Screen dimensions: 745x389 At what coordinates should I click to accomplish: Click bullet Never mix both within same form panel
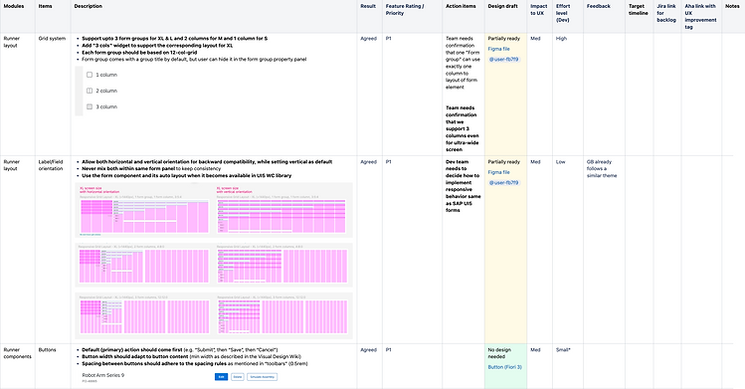(x=128, y=168)
